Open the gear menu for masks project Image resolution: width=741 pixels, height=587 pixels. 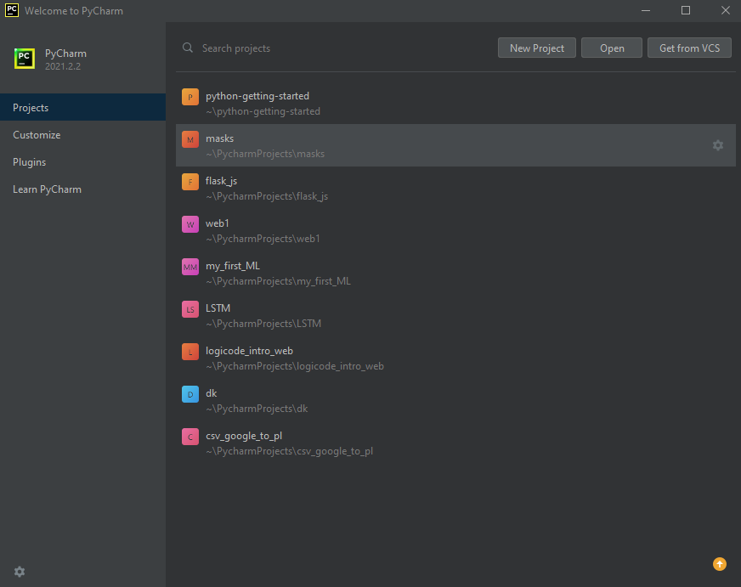[718, 145]
